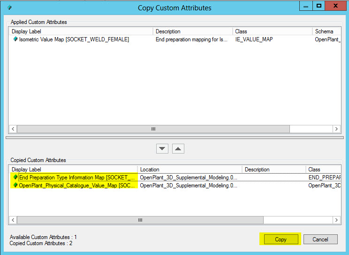The height and width of the screenshot is (255, 349).
Task: Click End Preparation Type Information Map icon
Action: pyautogui.click(x=15, y=178)
